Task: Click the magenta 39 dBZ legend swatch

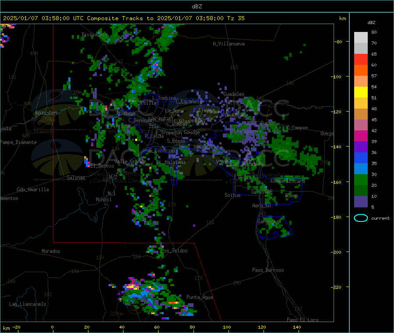Action: (361, 136)
